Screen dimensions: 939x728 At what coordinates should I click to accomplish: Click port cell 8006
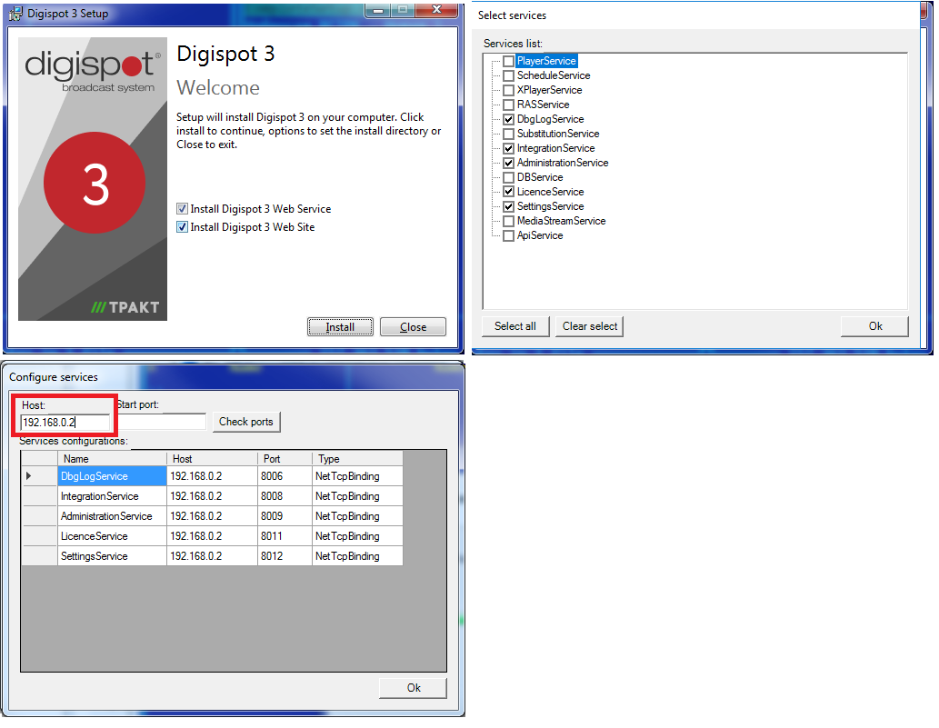(x=285, y=476)
